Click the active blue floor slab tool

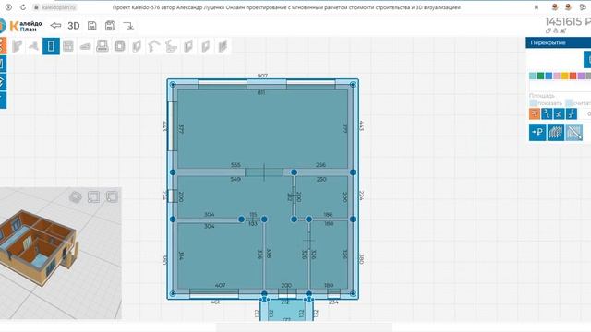pos(51,46)
